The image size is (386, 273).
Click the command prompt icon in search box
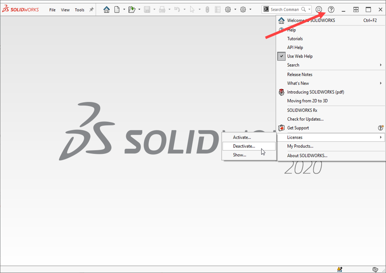[266, 9]
